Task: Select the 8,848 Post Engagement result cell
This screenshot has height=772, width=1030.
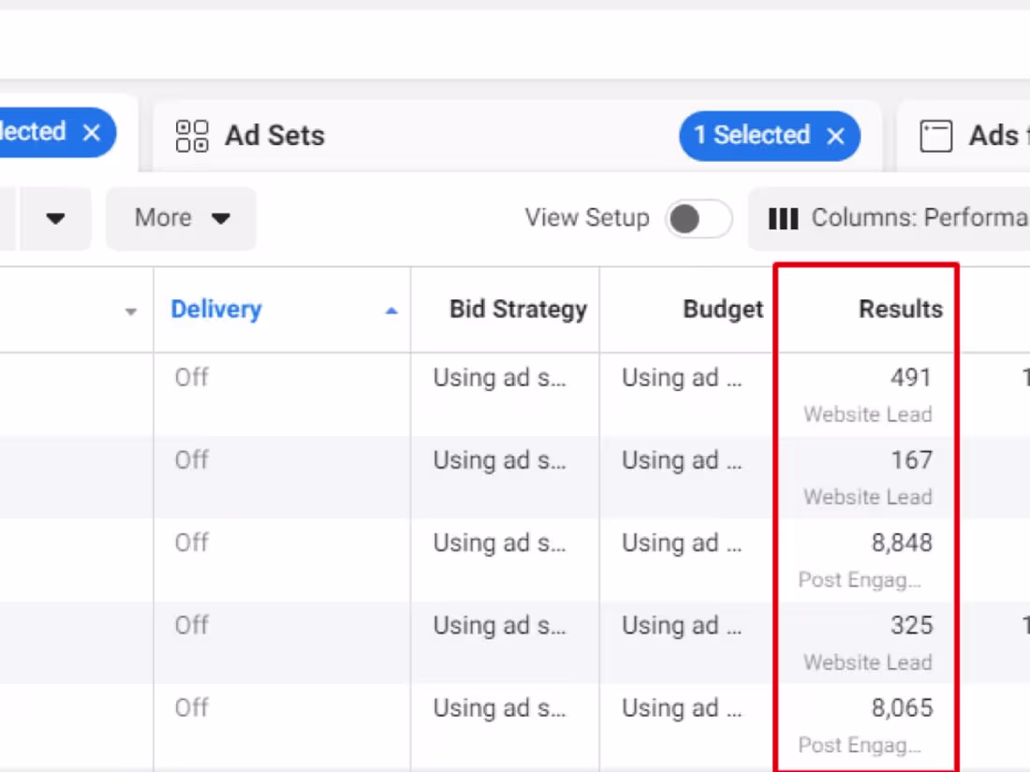Action: pyautogui.click(x=866, y=559)
